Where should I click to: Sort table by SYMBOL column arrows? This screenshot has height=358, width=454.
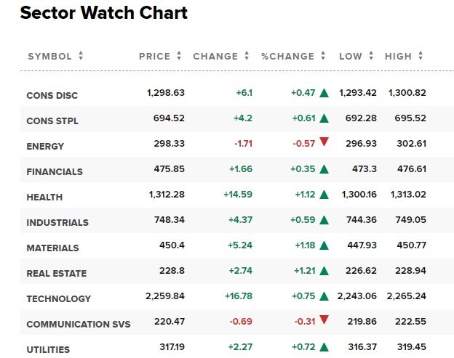pos(81,56)
